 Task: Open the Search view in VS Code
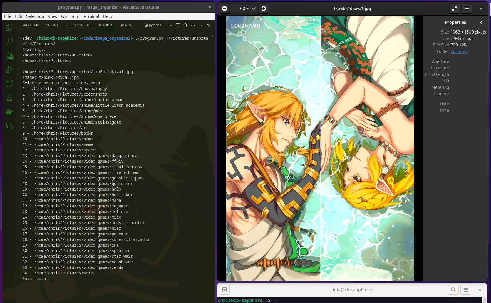(9, 41)
